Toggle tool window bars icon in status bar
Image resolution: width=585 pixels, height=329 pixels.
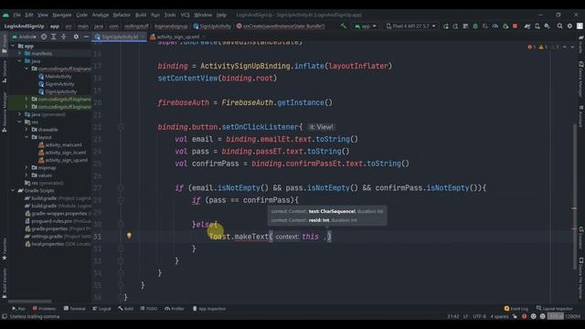point(5,316)
